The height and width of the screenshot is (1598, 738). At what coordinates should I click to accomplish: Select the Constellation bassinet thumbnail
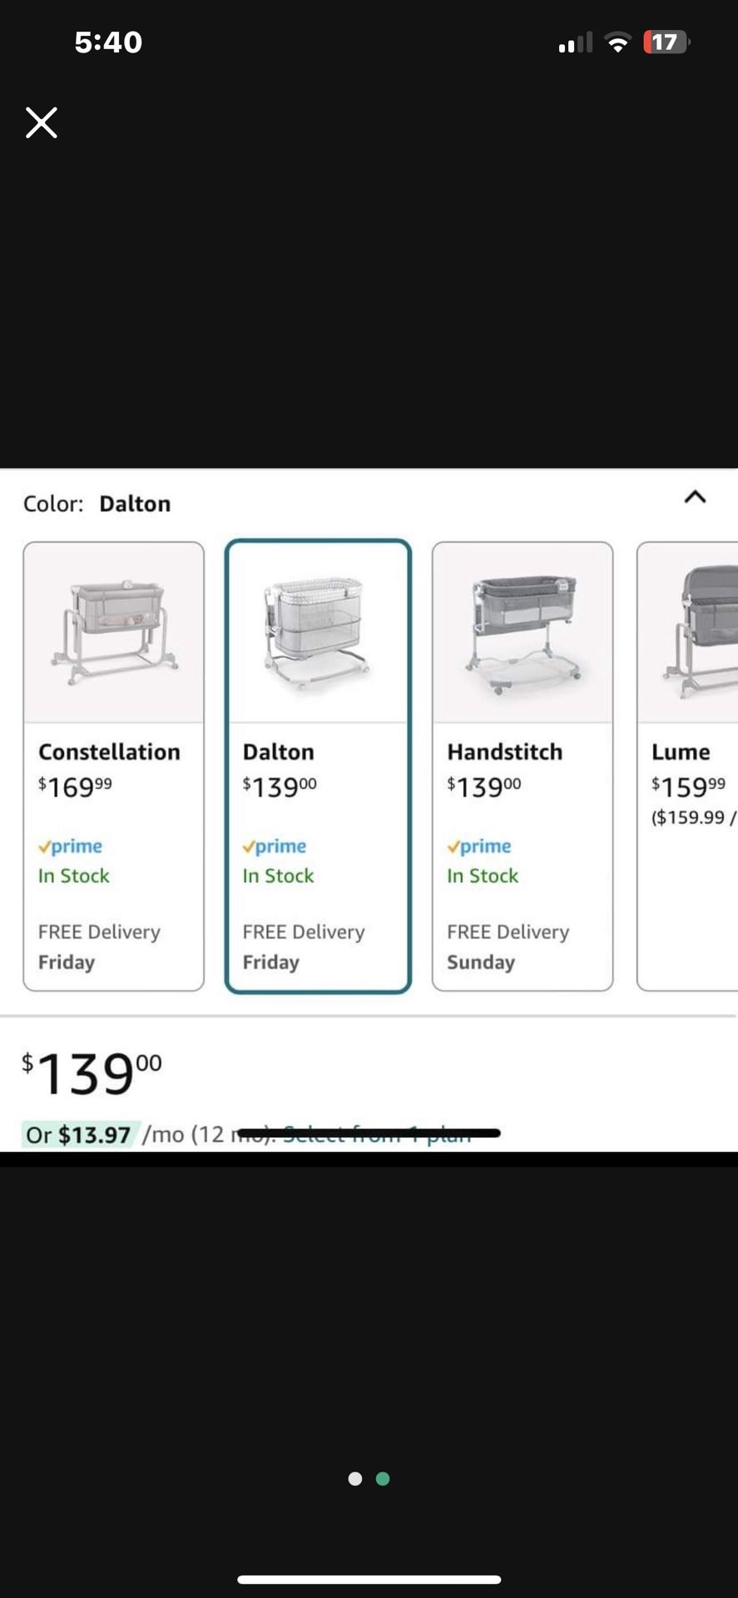pyautogui.click(x=114, y=633)
